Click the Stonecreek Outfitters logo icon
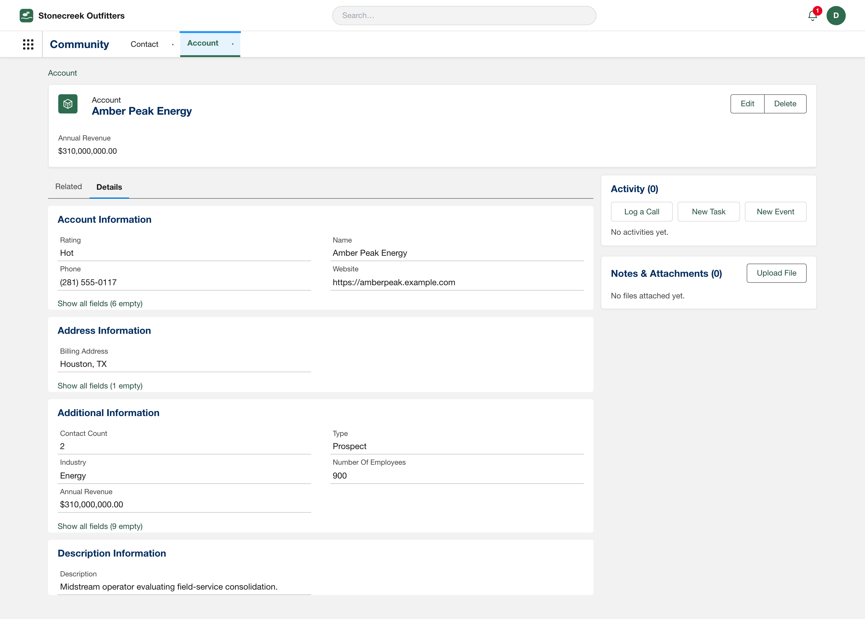Viewport: 865px width, 619px height. [x=26, y=16]
